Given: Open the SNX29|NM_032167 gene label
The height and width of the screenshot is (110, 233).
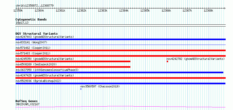Looking at the screenshot, I should point(27,104).
